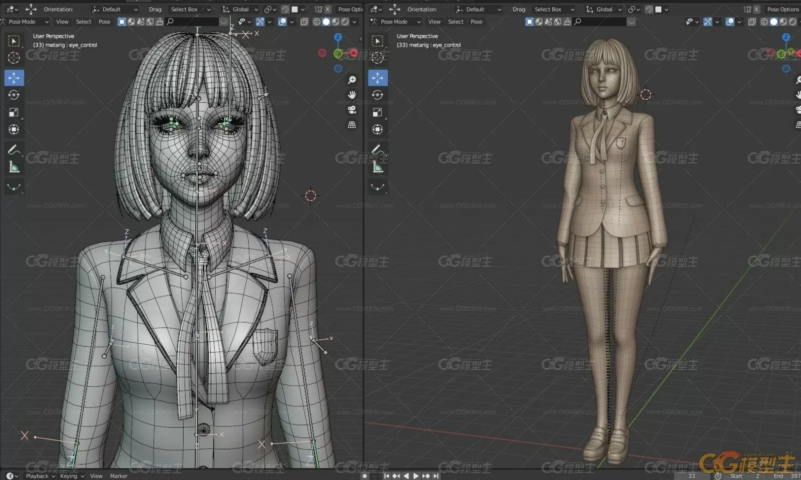Activate the Transform tool in right viewport
The image size is (801, 480).
coord(377,129)
